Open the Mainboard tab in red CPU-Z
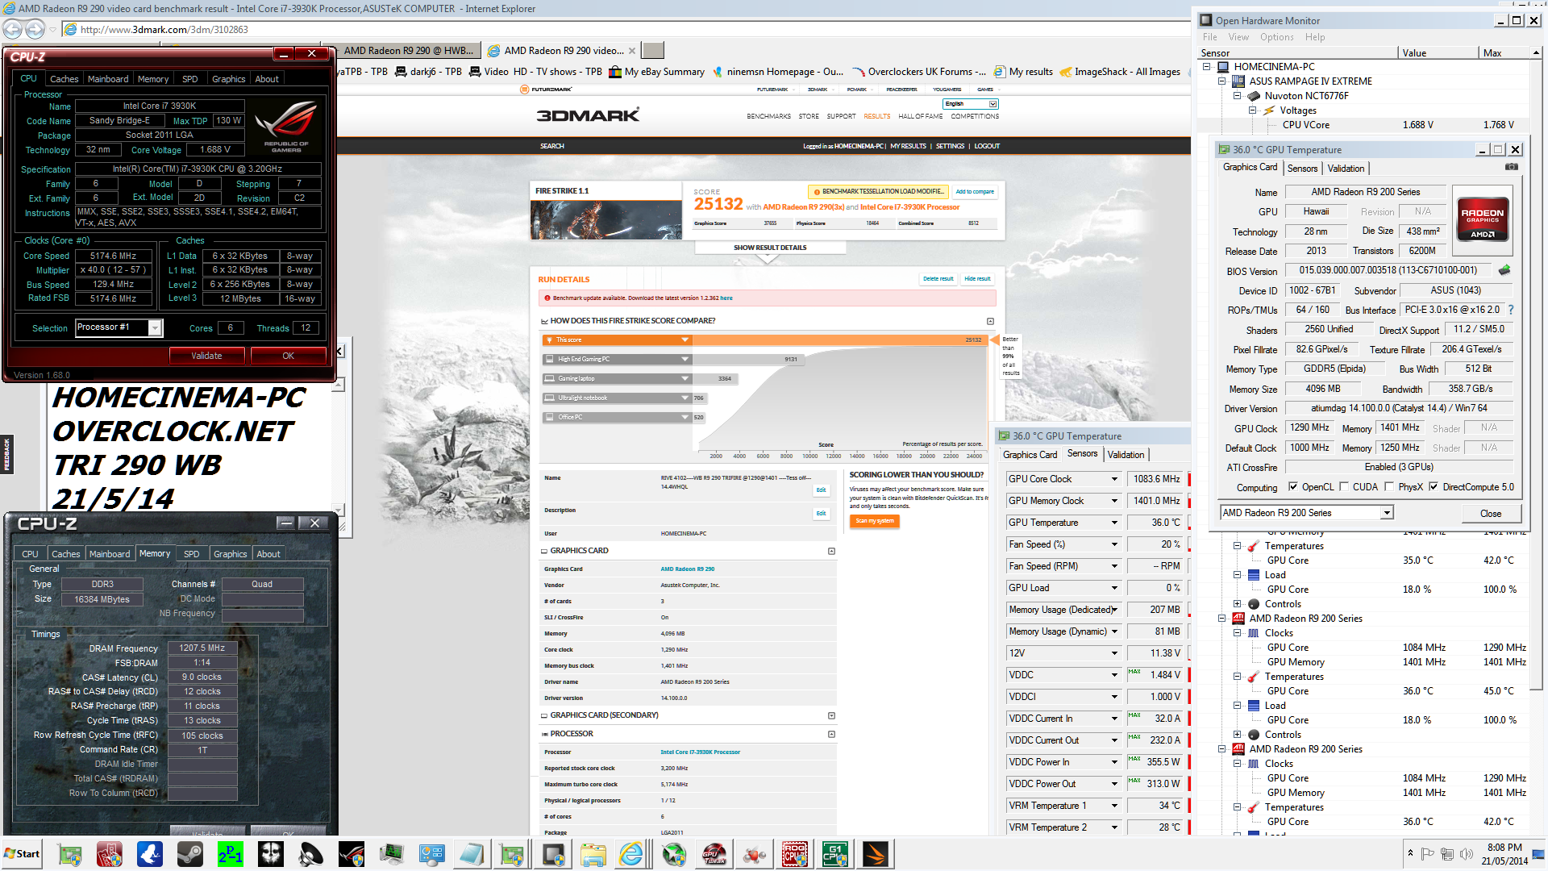 coord(108,79)
